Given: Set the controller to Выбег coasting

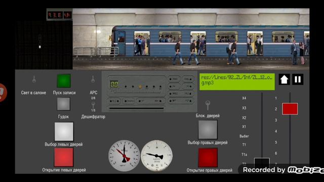Looking at the screenshot, I should pos(244,136).
